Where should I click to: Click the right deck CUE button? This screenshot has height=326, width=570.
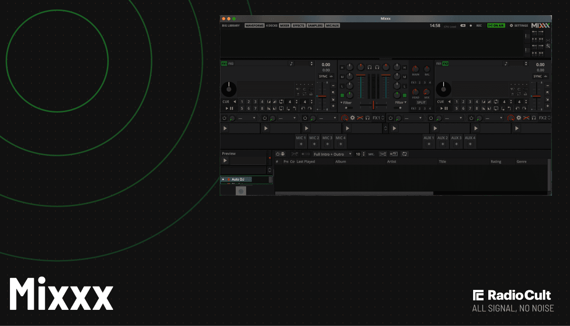[440, 101]
